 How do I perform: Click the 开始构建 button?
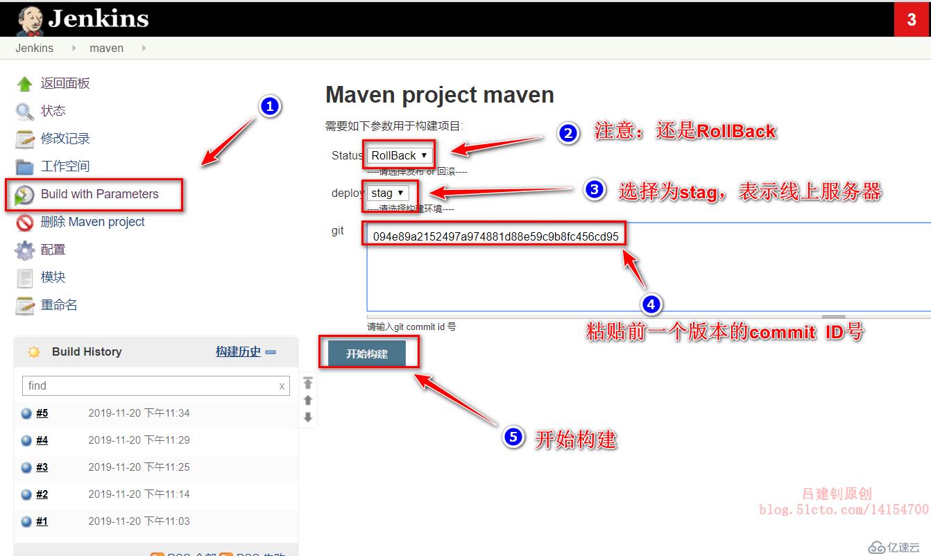point(367,354)
